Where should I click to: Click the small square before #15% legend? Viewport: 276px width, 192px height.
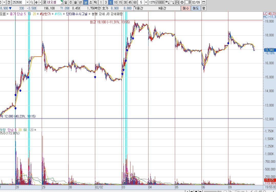click(53, 14)
